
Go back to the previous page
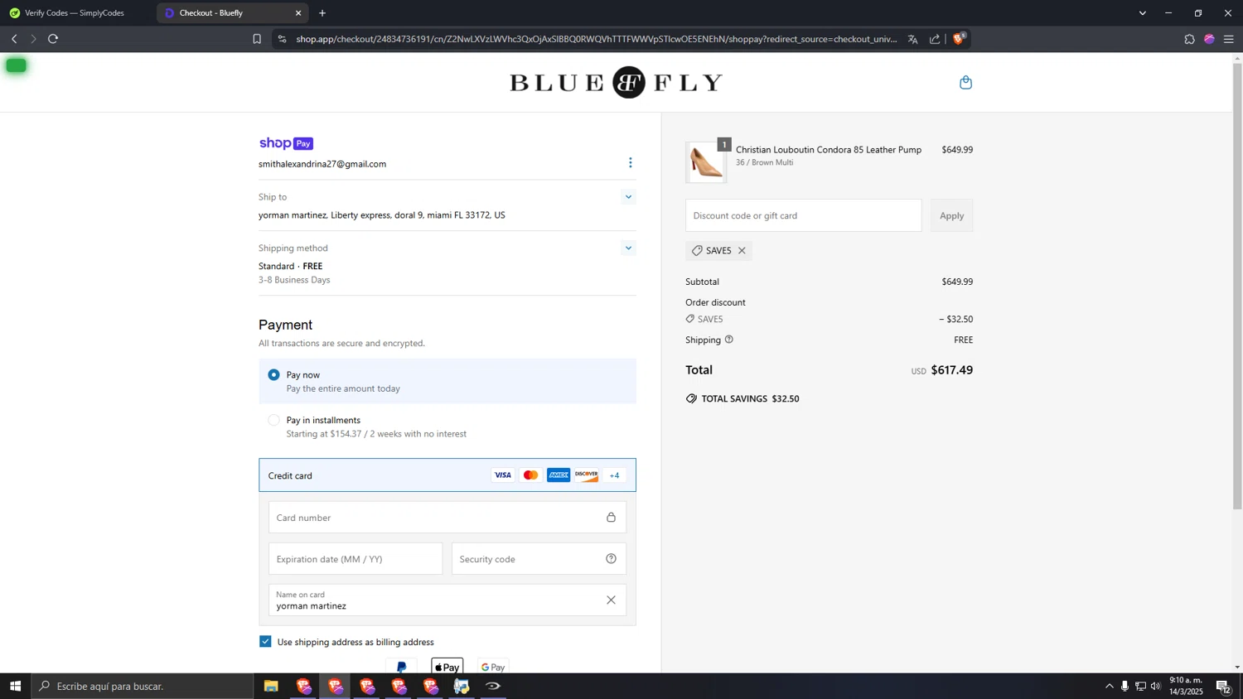tap(14, 39)
